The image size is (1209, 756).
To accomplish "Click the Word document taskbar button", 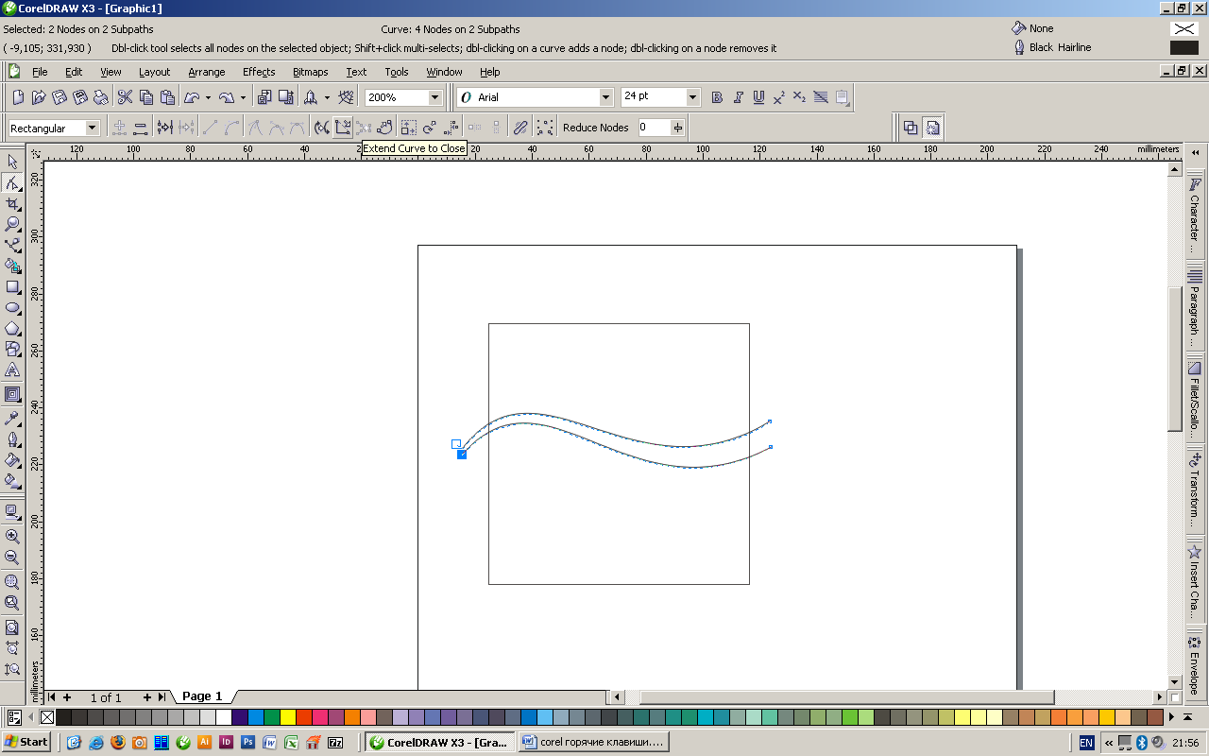I will click(x=594, y=743).
